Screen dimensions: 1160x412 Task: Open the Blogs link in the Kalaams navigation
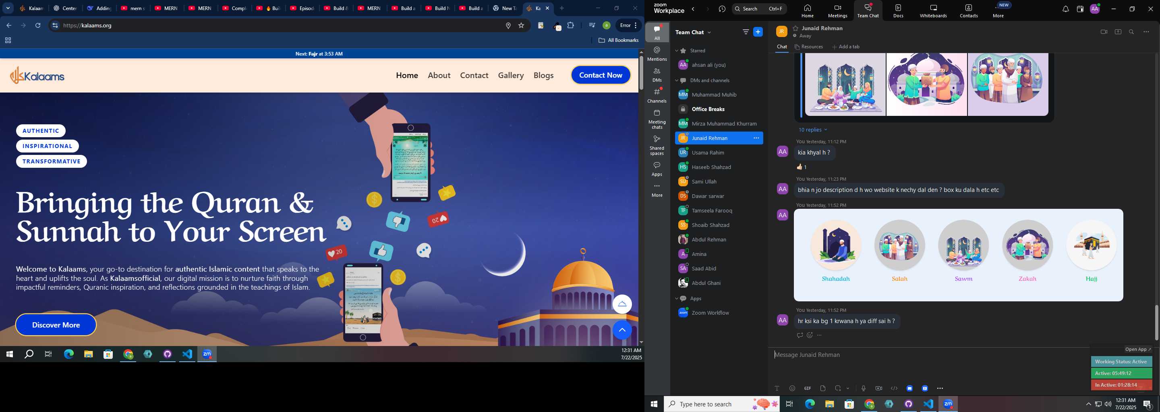point(543,76)
